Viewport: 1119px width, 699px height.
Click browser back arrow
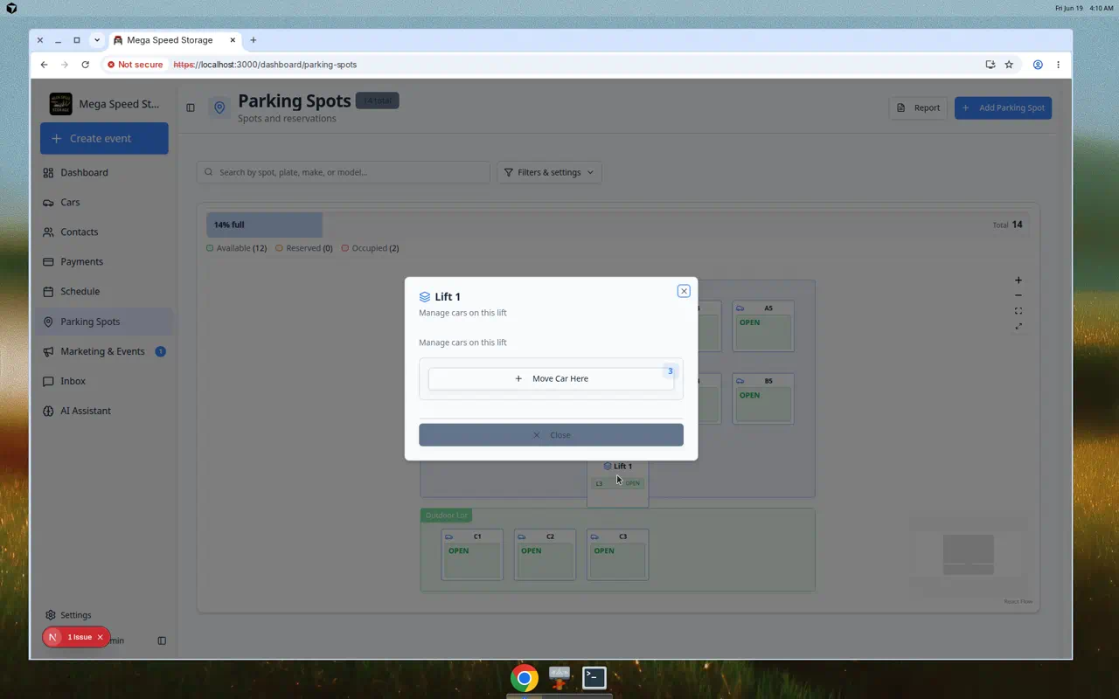point(44,65)
